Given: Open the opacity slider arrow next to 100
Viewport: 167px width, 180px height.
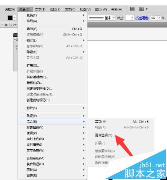Looking at the screenshot, I should point(159,18).
